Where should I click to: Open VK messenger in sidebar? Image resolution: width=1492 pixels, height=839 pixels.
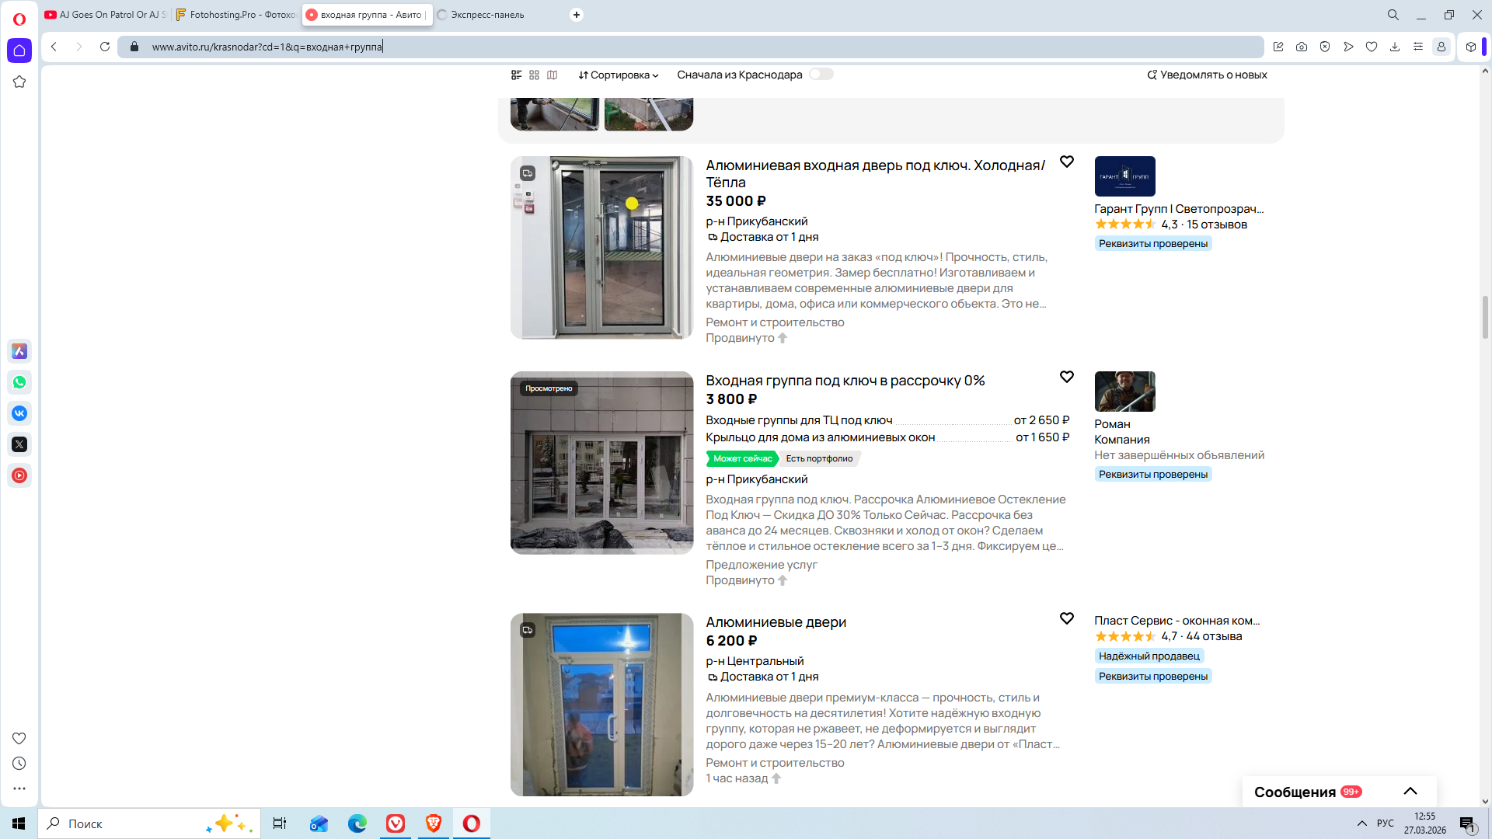point(19,413)
